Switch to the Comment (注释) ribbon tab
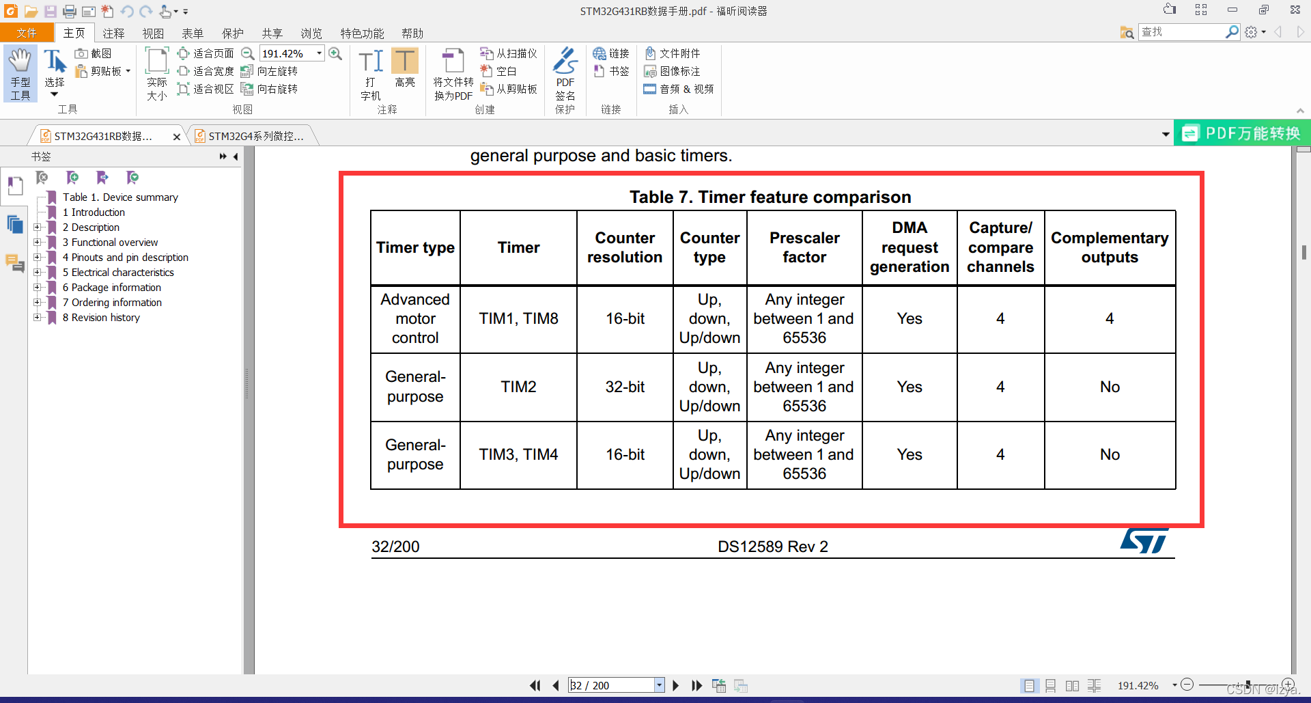The image size is (1311, 703). point(113,33)
